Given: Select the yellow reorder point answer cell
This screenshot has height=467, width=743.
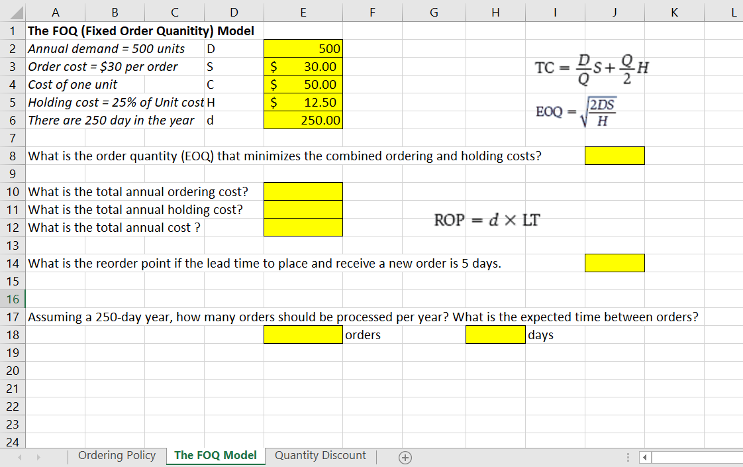Looking at the screenshot, I should (615, 263).
